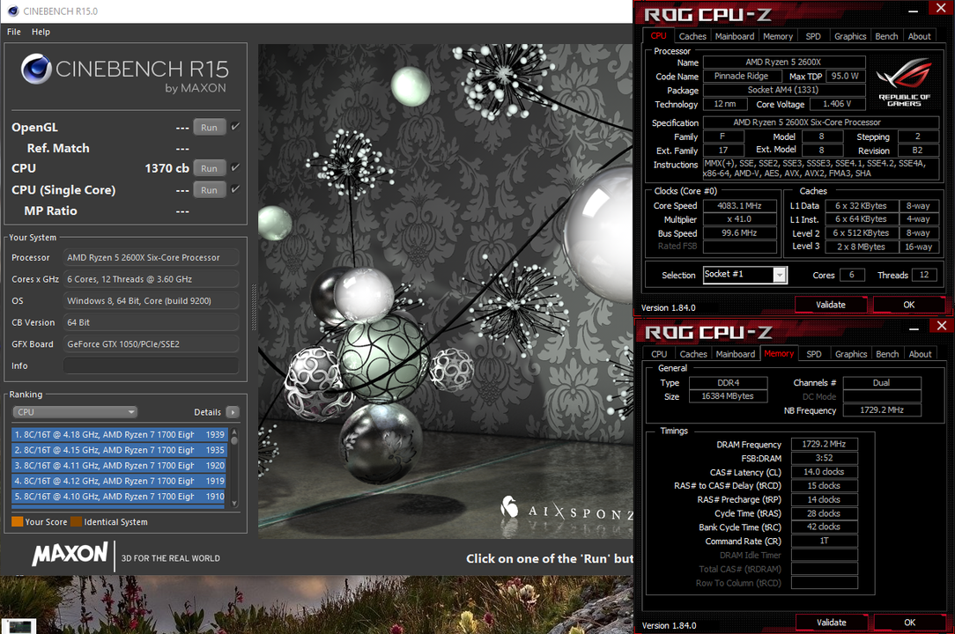Click the GFX Board field GeForce GTX 1050
The height and width of the screenshot is (634, 955).
[x=151, y=344]
